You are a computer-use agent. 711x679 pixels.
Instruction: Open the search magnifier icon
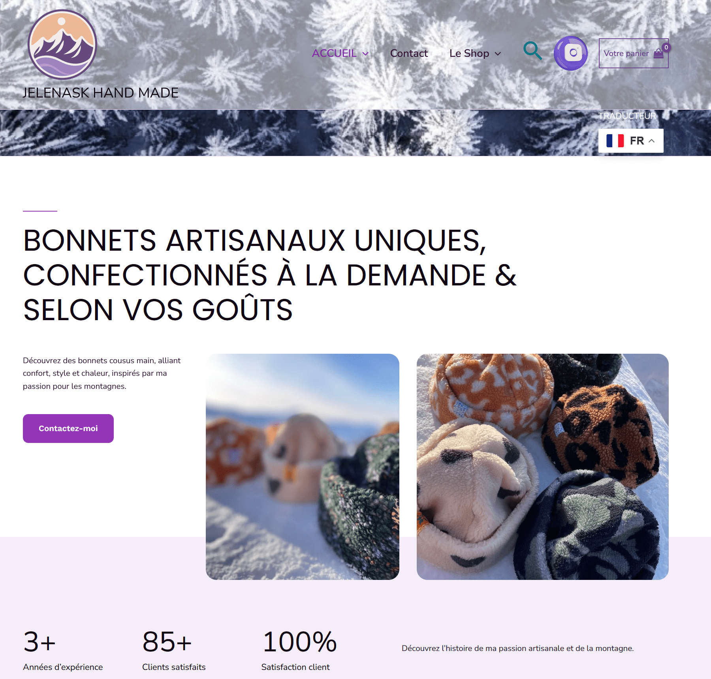(x=532, y=51)
